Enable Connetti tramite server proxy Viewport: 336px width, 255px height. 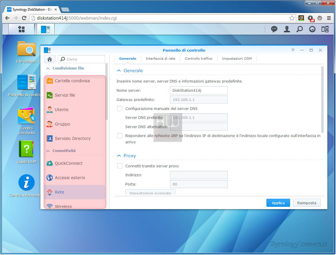click(x=120, y=166)
